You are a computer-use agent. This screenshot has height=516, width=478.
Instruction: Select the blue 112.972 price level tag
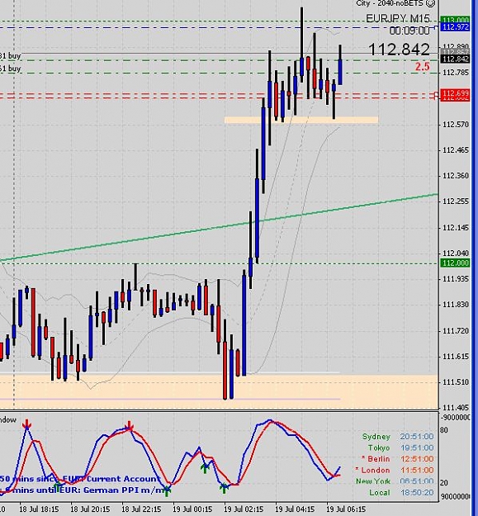(x=456, y=27)
